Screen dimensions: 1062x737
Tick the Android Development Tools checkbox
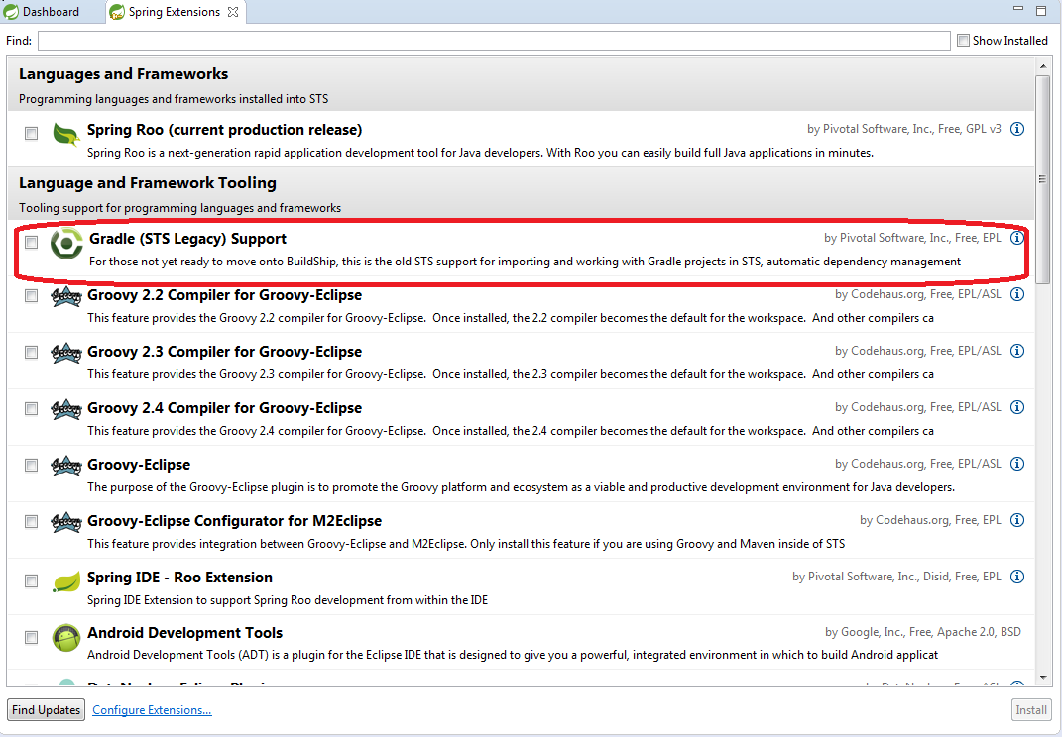31,637
